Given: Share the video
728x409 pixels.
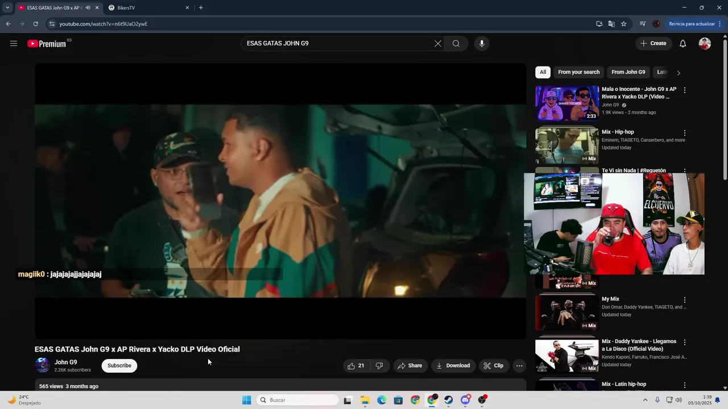Looking at the screenshot, I should coord(409,366).
